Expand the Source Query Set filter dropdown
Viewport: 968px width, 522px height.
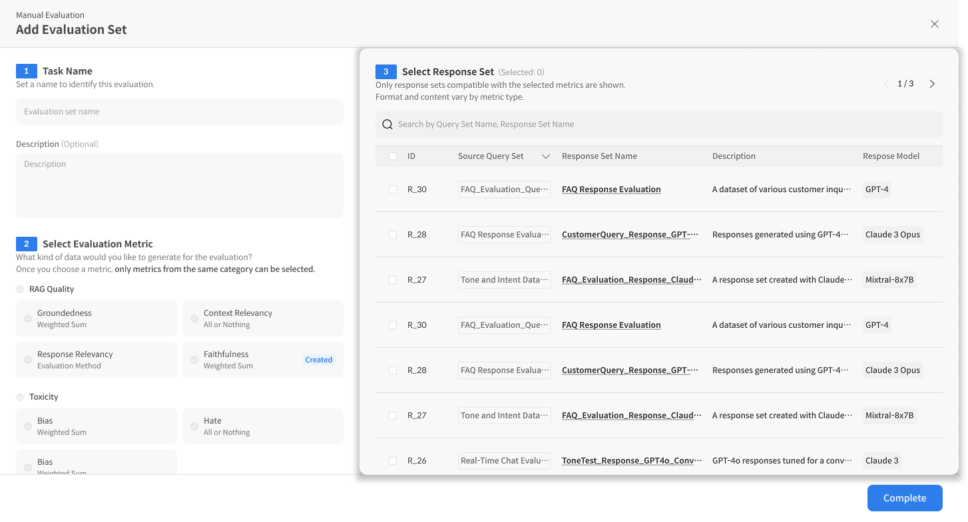pyautogui.click(x=546, y=156)
